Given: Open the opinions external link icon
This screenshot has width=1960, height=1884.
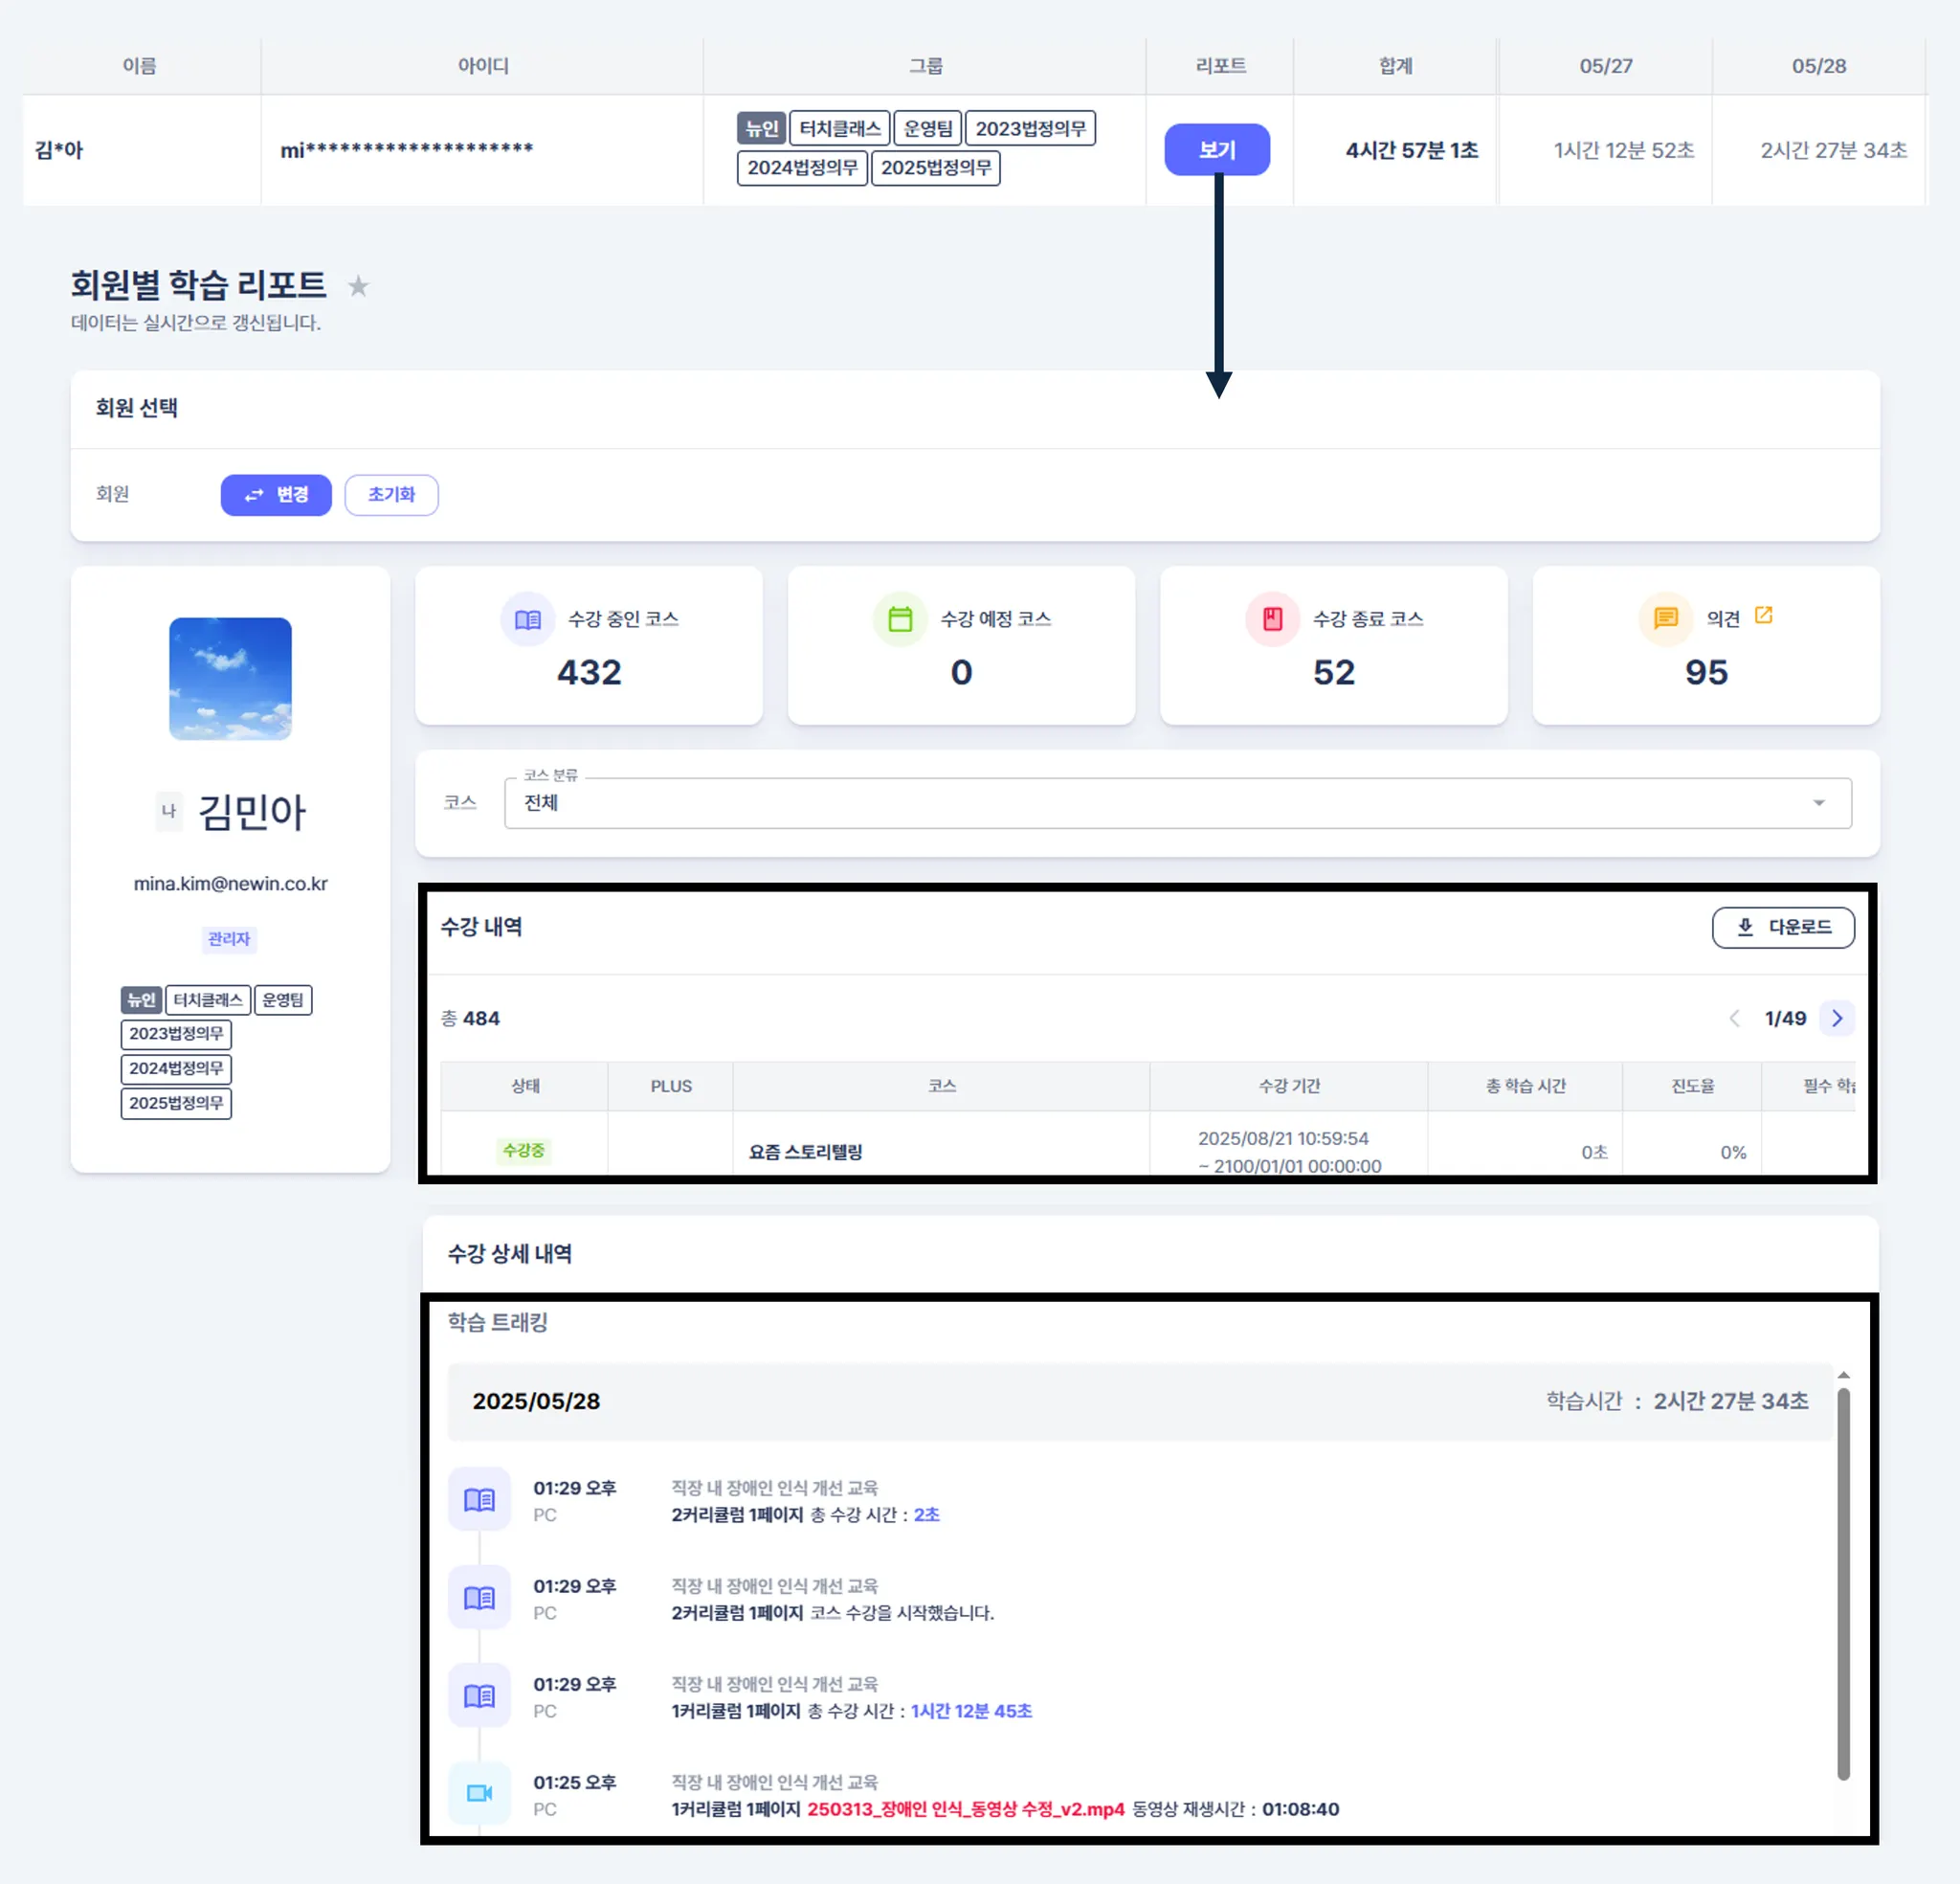Looking at the screenshot, I should (1764, 616).
